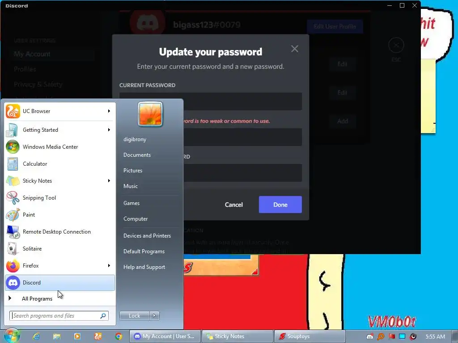This screenshot has width=458, height=343.
Task: Open Internet Explorer on the taskbar
Action: 36,336
